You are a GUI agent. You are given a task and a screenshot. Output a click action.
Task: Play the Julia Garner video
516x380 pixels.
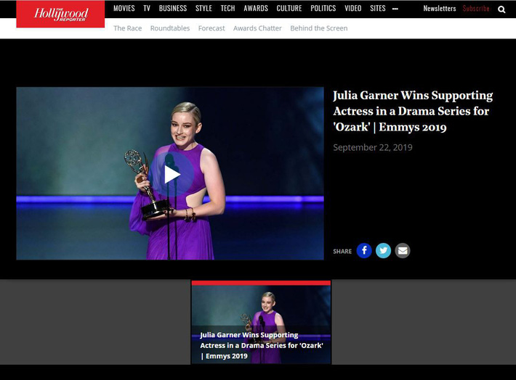[171, 174]
